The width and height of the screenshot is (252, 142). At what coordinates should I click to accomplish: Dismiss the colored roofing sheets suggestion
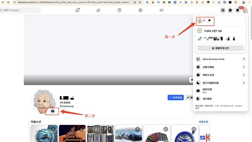coord(166,129)
